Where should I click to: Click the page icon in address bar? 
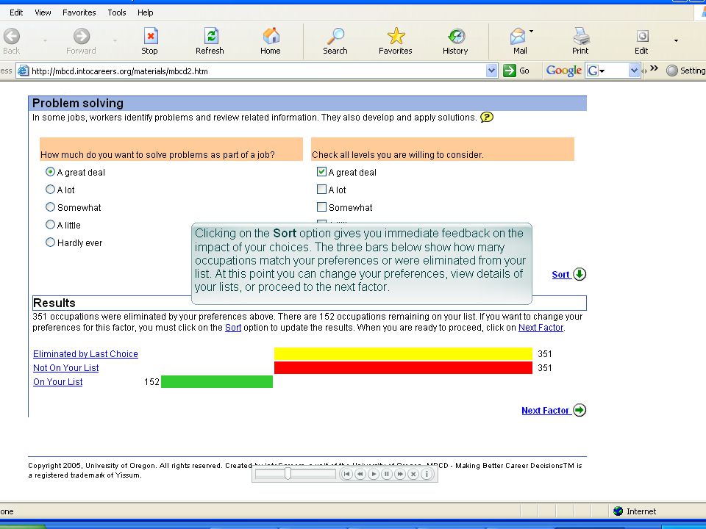[23, 71]
